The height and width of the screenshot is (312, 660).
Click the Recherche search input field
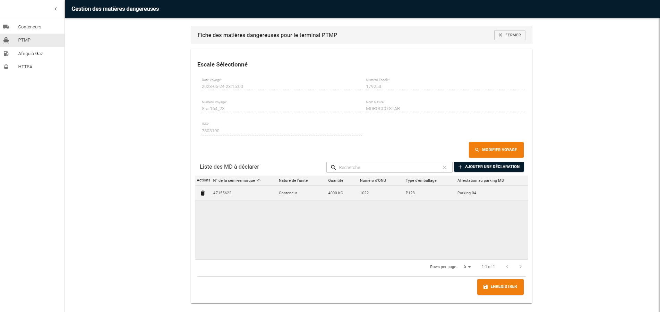[388, 168]
